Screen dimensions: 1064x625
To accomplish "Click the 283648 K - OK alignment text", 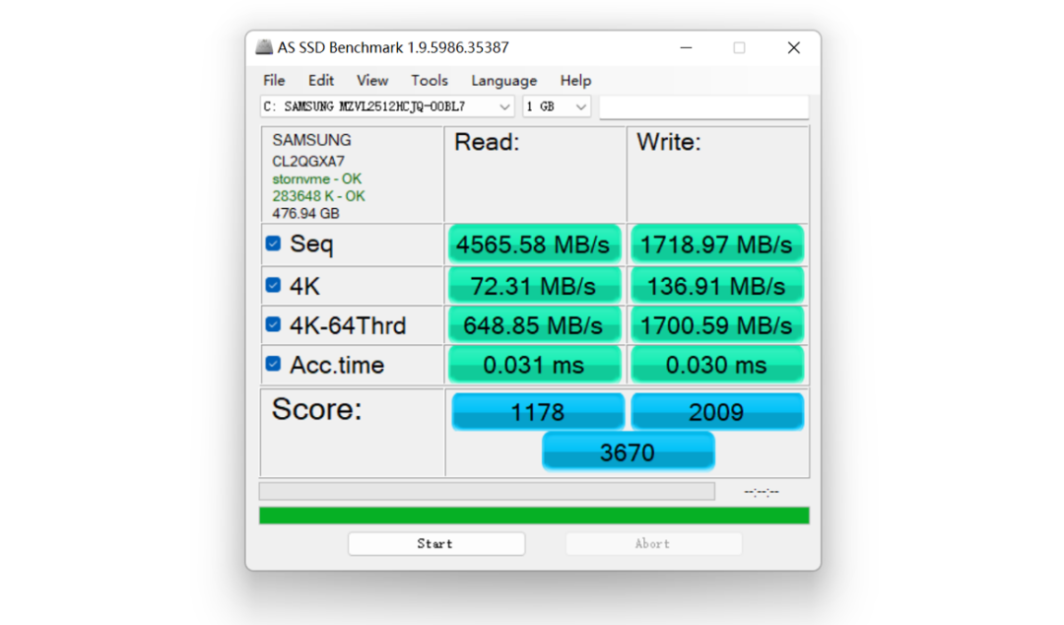I will (319, 196).
